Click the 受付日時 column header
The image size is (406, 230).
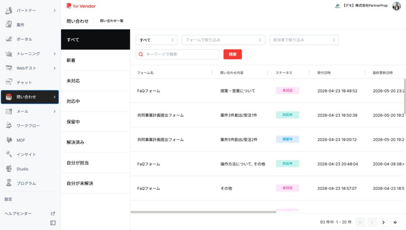click(x=324, y=73)
